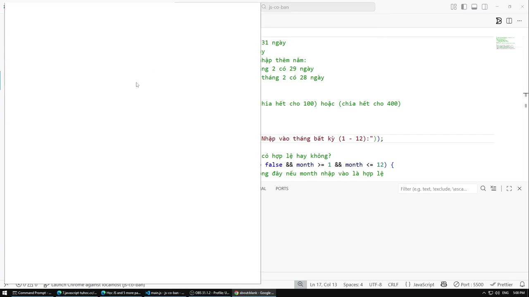Image resolution: width=529 pixels, height=297 pixels.
Task: Click Ln 17, Col 13 cursor position
Action: click(323, 285)
